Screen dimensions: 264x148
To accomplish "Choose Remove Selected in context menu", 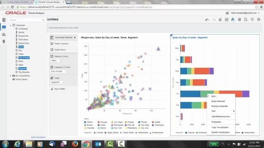I will (219, 106).
